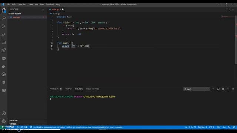This screenshot has width=237, height=133.
Task: Add a new terminal with plus icon
Action: (x=213, y=89)
